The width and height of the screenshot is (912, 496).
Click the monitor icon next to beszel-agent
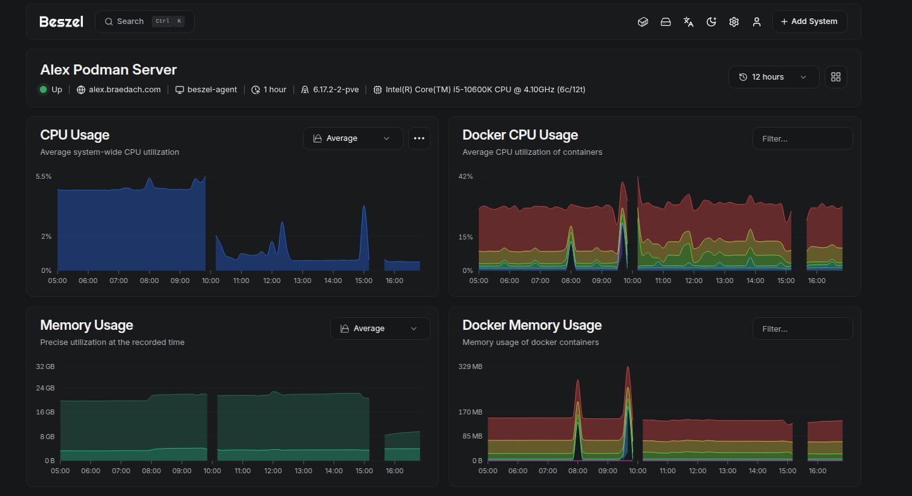[x=179, y=89]
